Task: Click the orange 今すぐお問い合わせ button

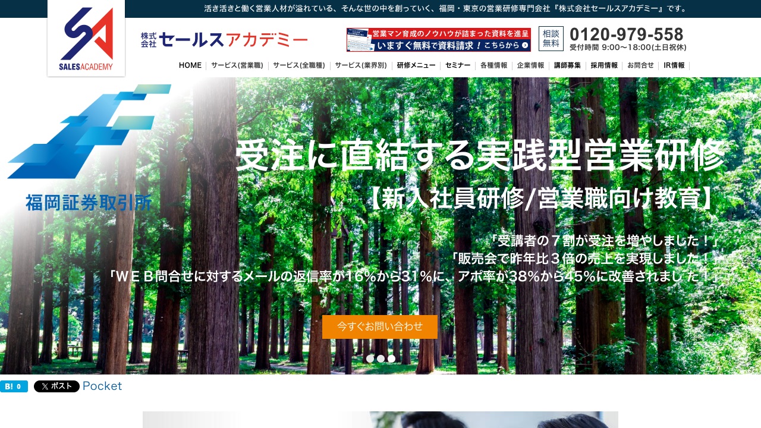Action: 380,327
